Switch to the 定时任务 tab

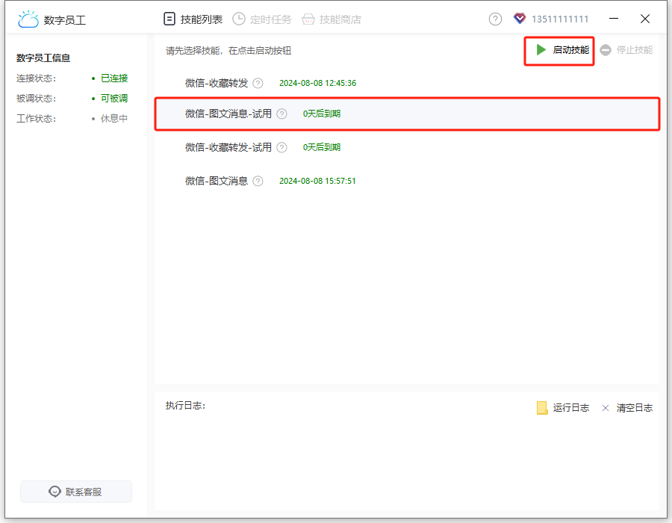(262, 19)
